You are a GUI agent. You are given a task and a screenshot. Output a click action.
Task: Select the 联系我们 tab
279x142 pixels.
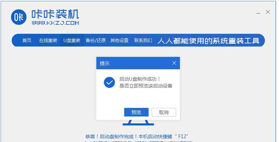coord(143,40)
